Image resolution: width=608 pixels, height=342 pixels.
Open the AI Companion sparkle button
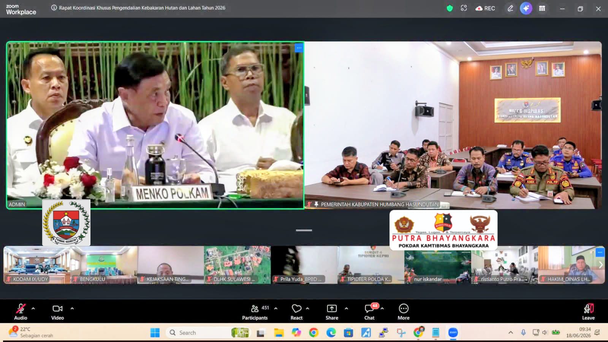[x=526, y=8]
